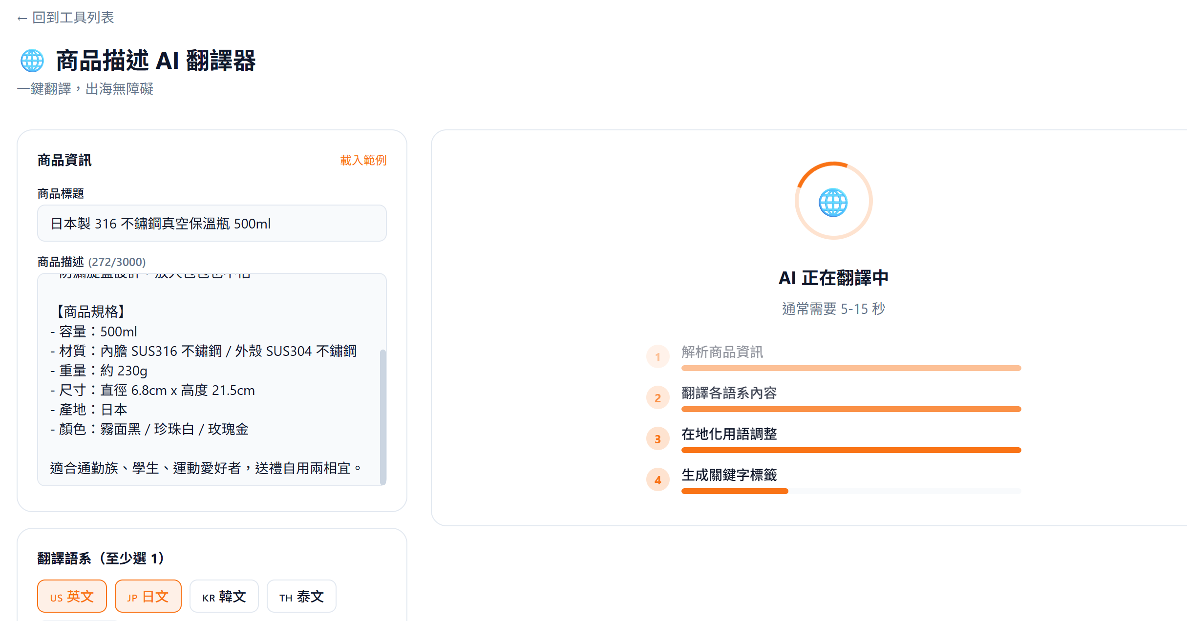Click the globe icon beside the page title

pyautogui.click(x=32, y=61)
